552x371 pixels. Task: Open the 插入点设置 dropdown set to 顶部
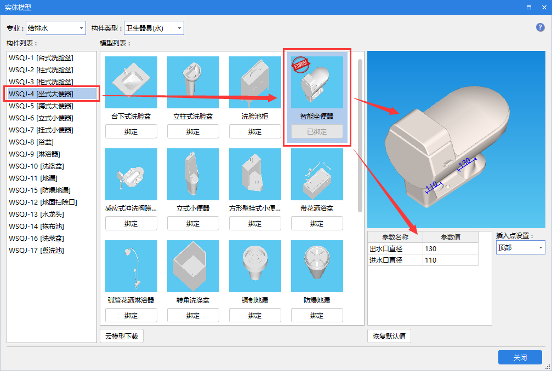point(520,247)
